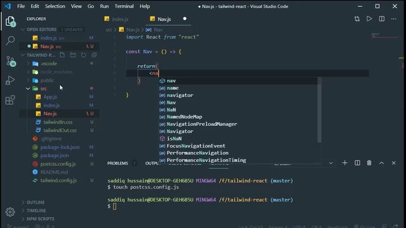Open the Selection menu

[x=55, y=6]
